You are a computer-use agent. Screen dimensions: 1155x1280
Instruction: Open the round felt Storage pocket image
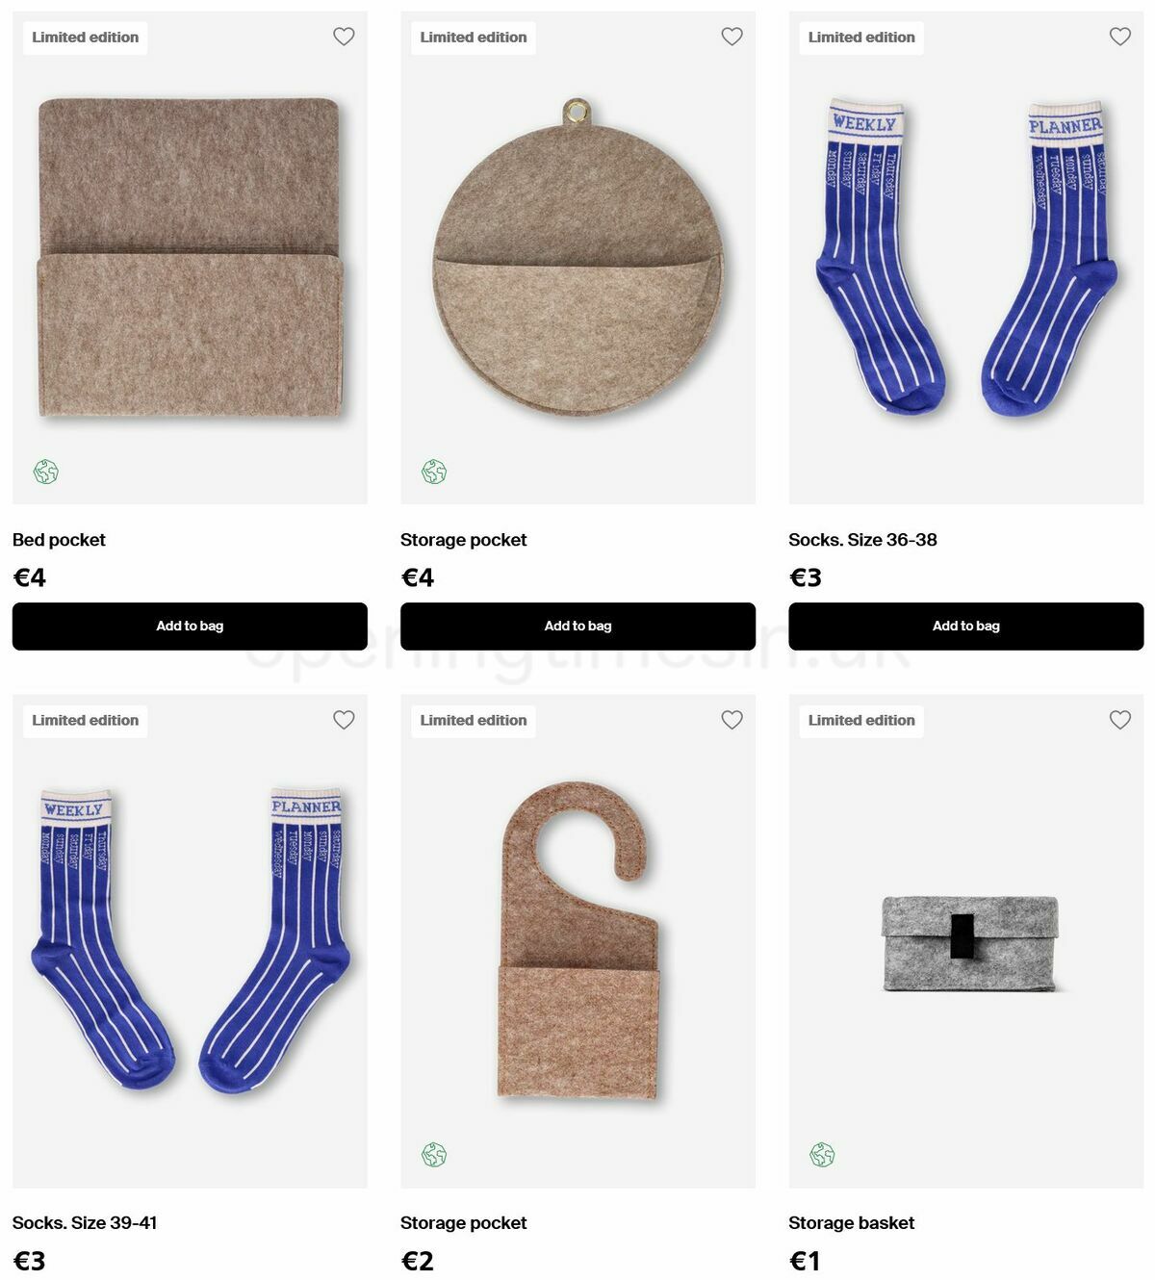577,257
